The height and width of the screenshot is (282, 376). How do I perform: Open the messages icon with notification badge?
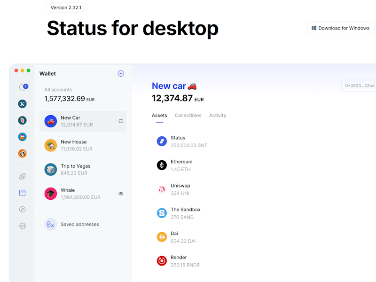(x=23, y=87)
